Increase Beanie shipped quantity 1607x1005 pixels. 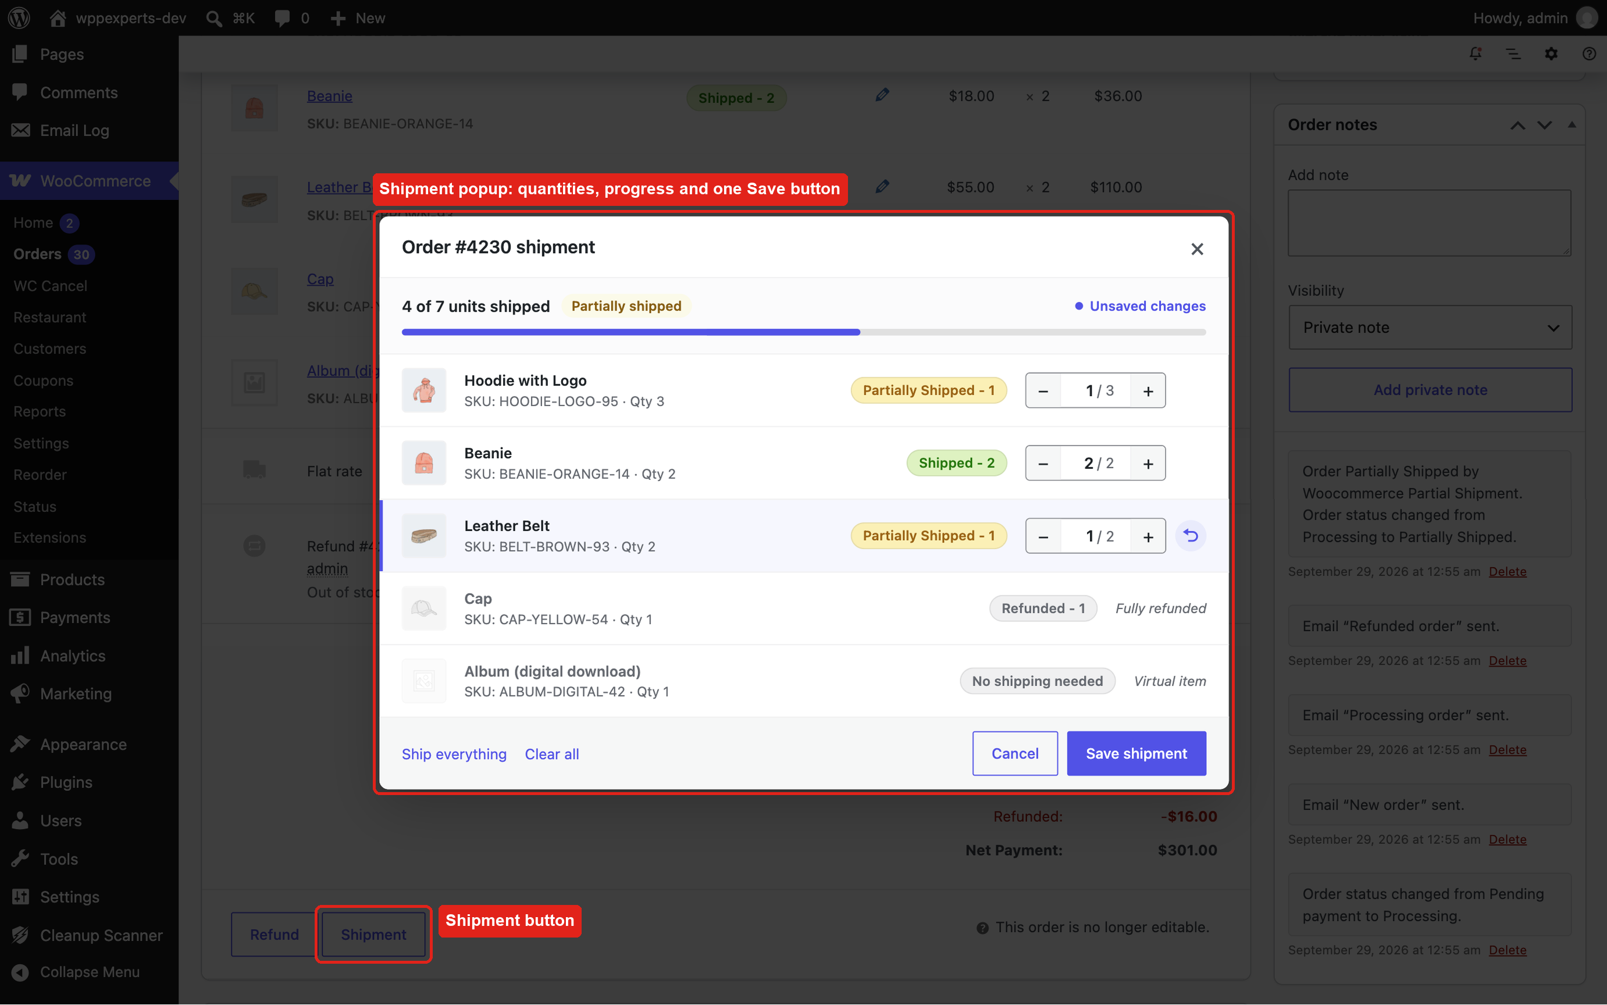[x=1148, y=464]
